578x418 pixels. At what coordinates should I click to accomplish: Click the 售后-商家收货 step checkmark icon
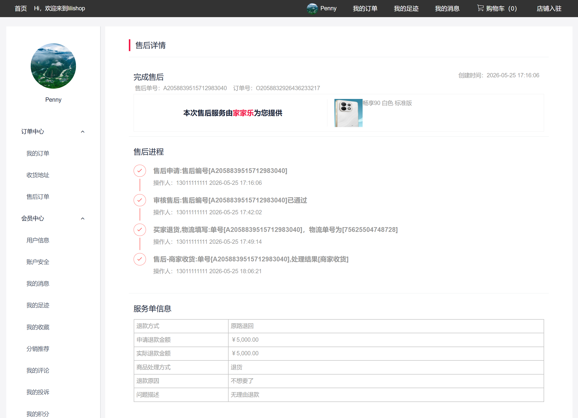point(140,259)
